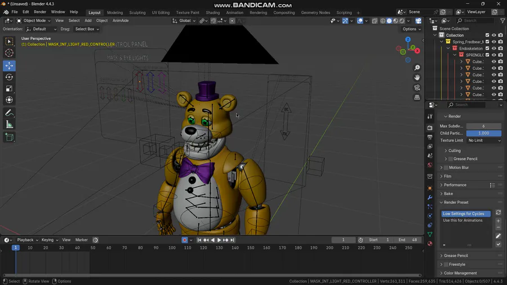Image resolution: width=507 pixels, height=285 pixels.
Task: Open the Scene properties tab
Action: coord(430,156)
